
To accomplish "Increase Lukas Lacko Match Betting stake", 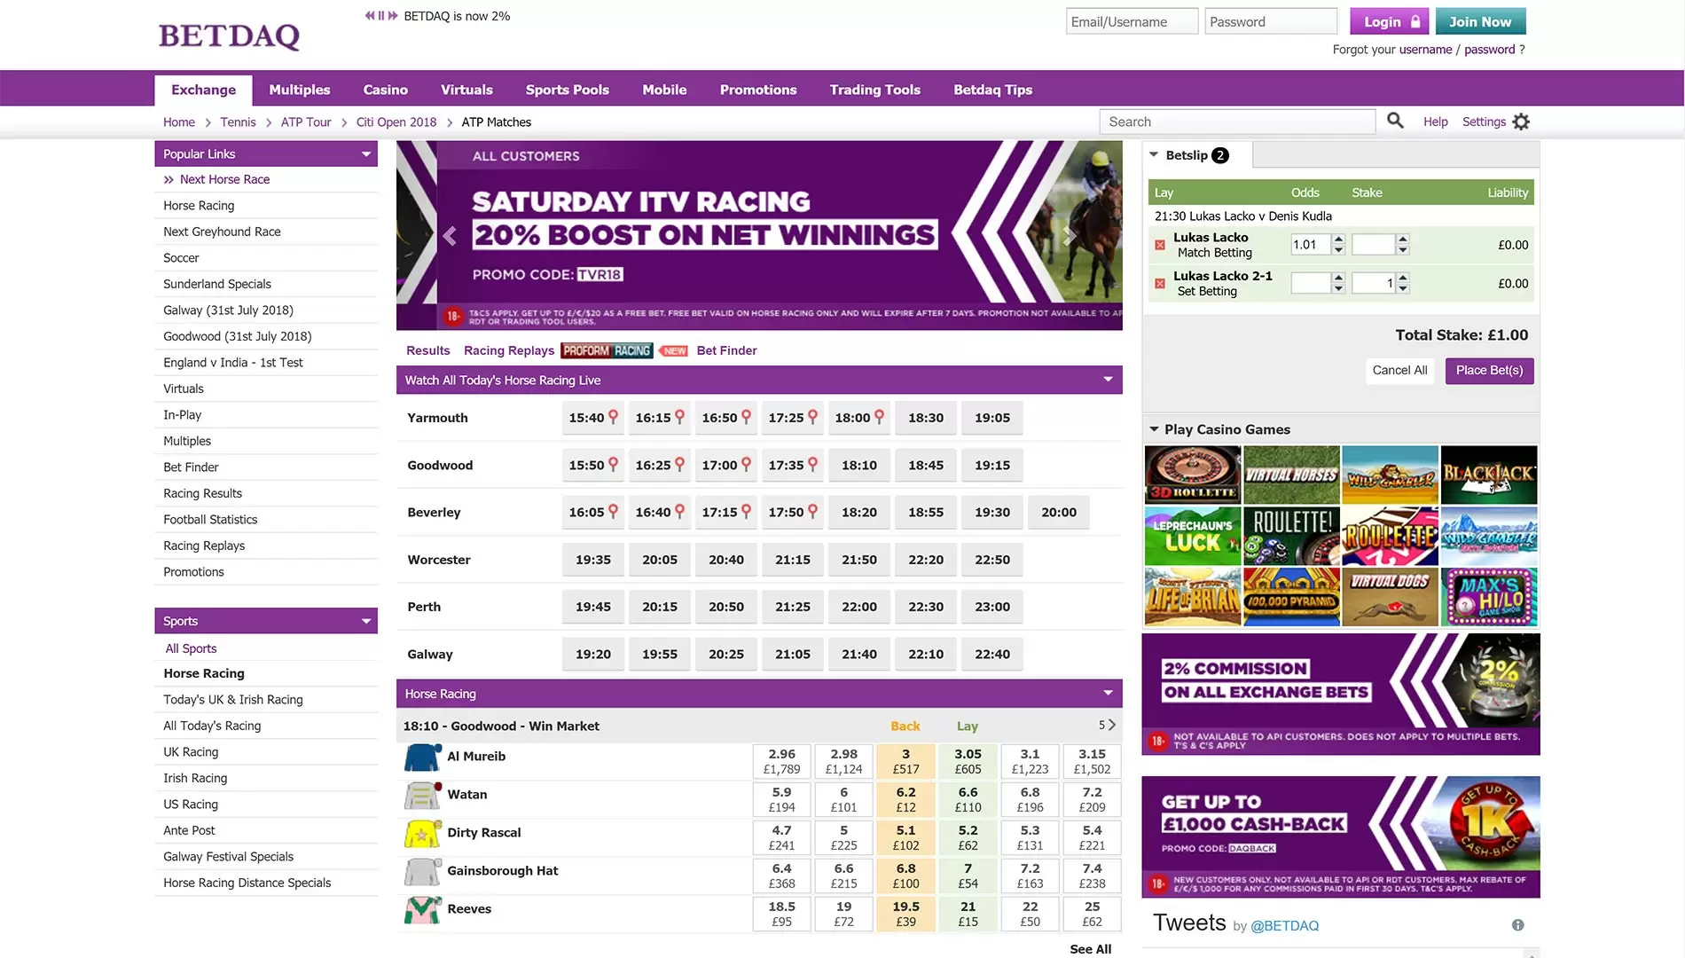I will [x=1402, y=239].
